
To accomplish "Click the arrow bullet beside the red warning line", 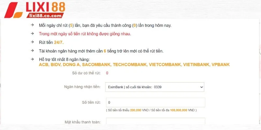I will pos(32,34).
